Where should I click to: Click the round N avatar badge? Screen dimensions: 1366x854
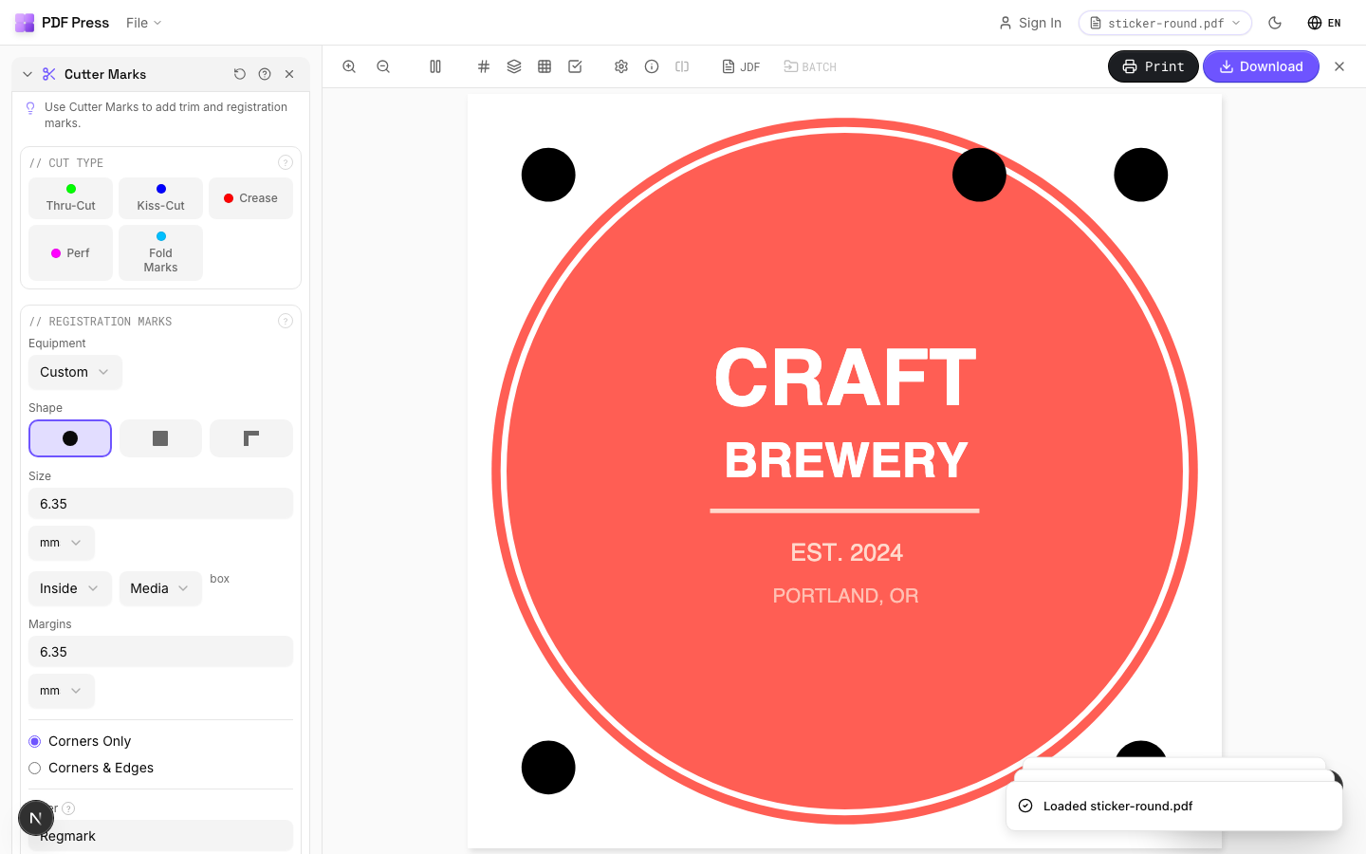(x=36, y=818)
